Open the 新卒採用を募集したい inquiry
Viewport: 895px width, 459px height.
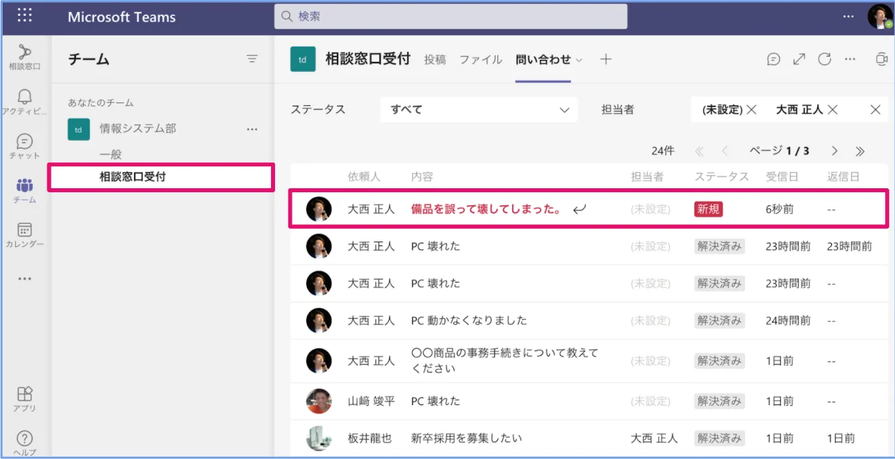[466, 438]
